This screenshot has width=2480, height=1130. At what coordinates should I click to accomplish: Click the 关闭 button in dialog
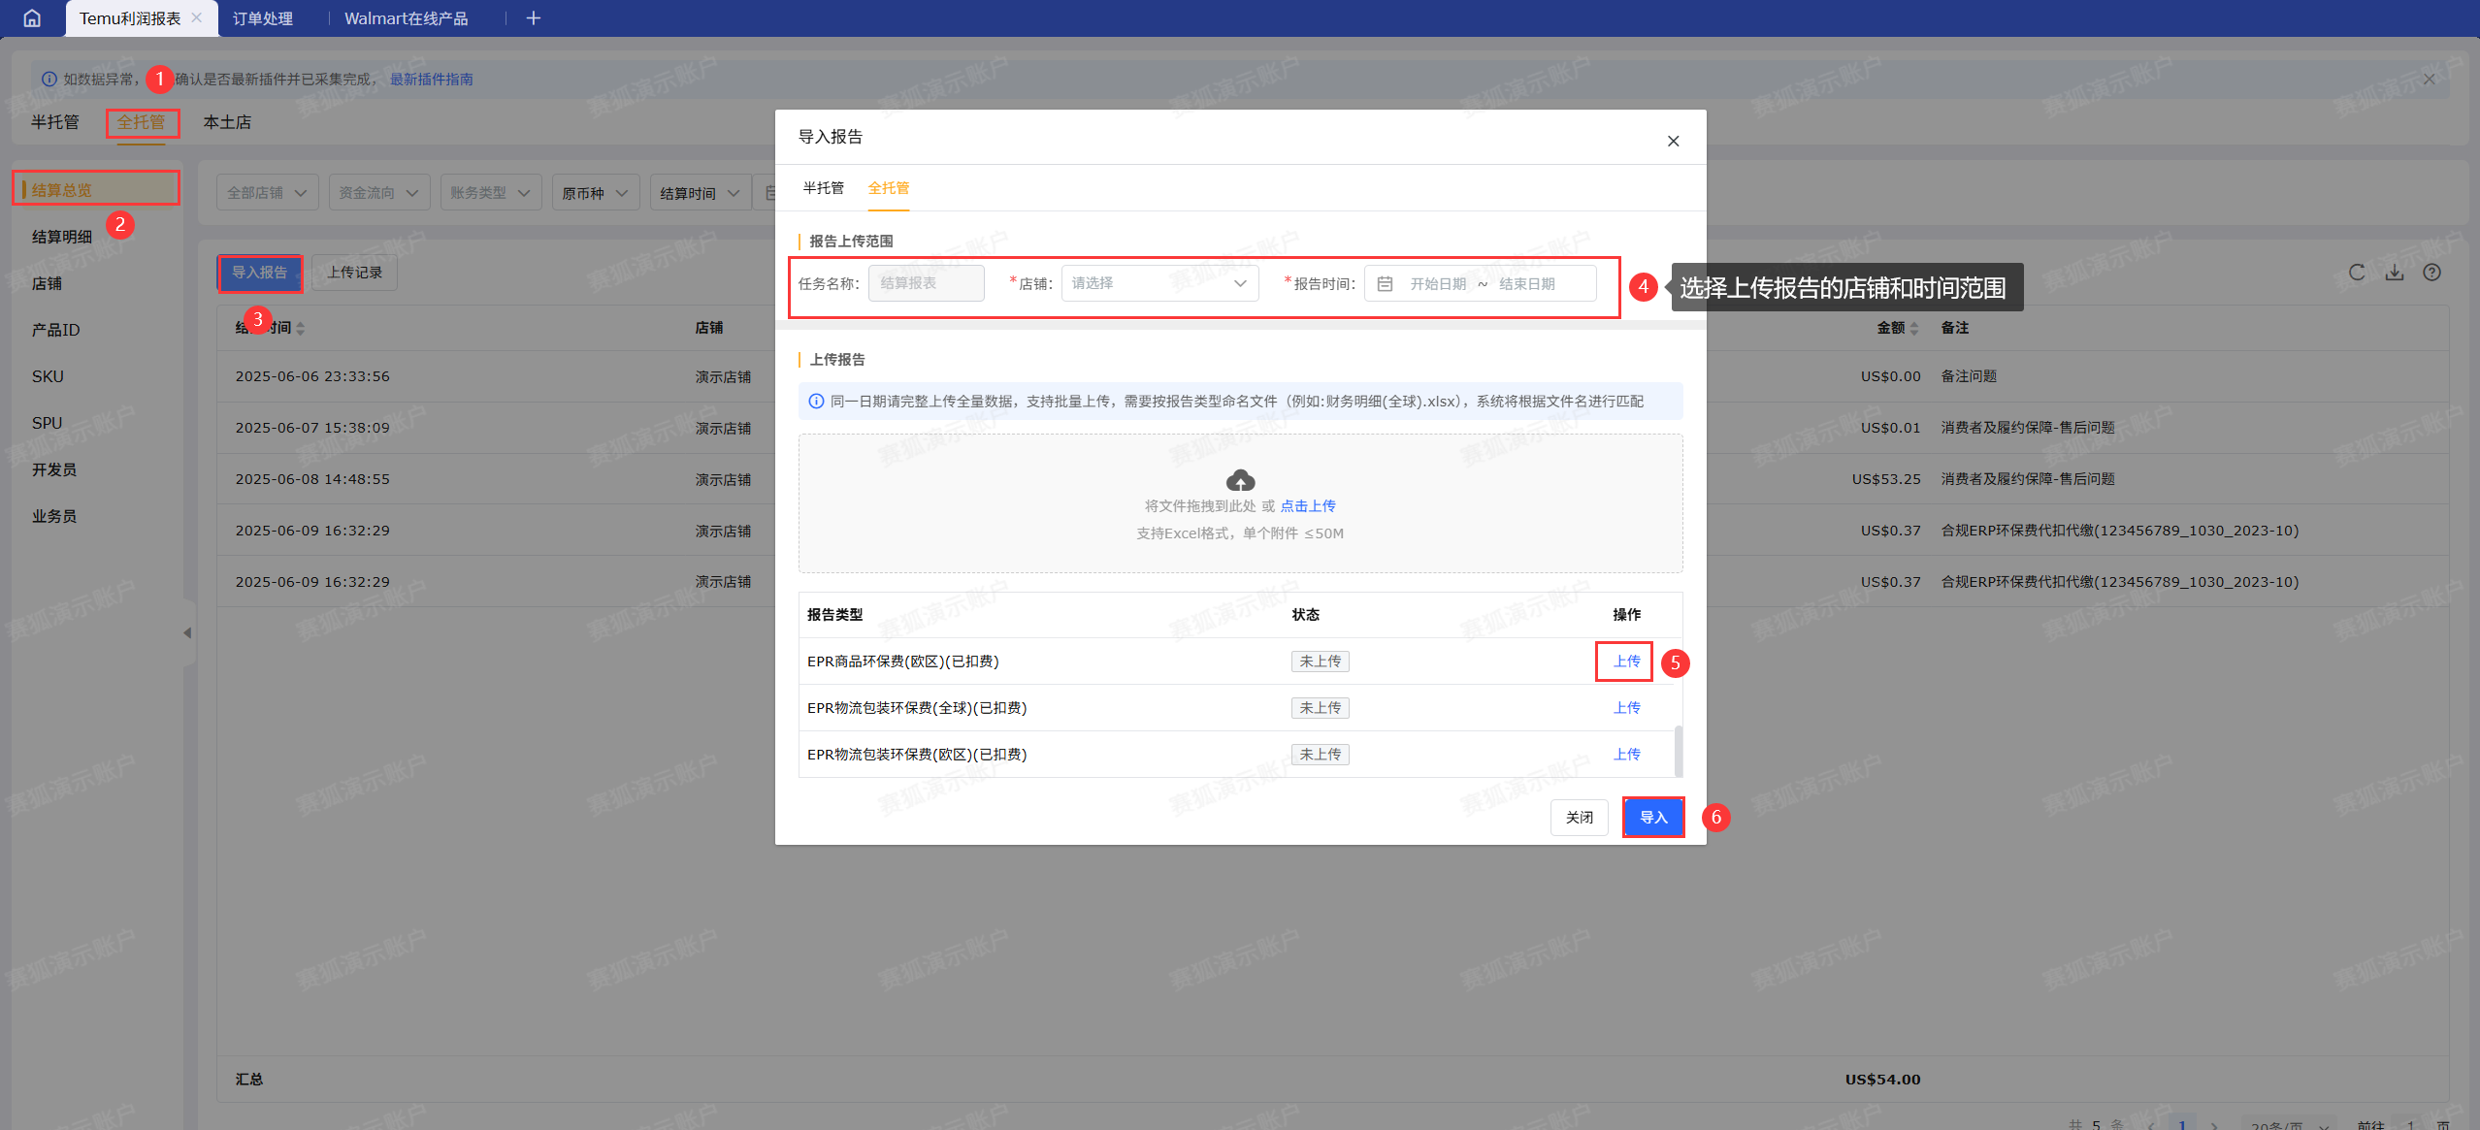(x=1579, y=817)
